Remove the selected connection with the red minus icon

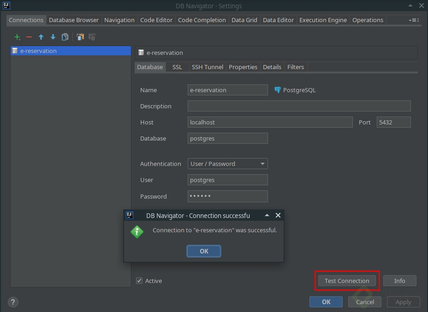pyautogui.click(x=29, y=37)
